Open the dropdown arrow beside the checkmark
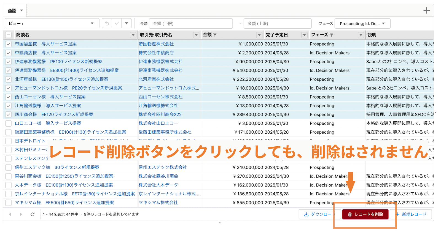This screenshot has width=441, height=238. pyautogui.click(x=126, y=23)
